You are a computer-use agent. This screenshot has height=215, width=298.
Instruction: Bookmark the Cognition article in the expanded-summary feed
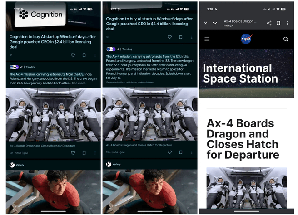click(x=180, y=37)
